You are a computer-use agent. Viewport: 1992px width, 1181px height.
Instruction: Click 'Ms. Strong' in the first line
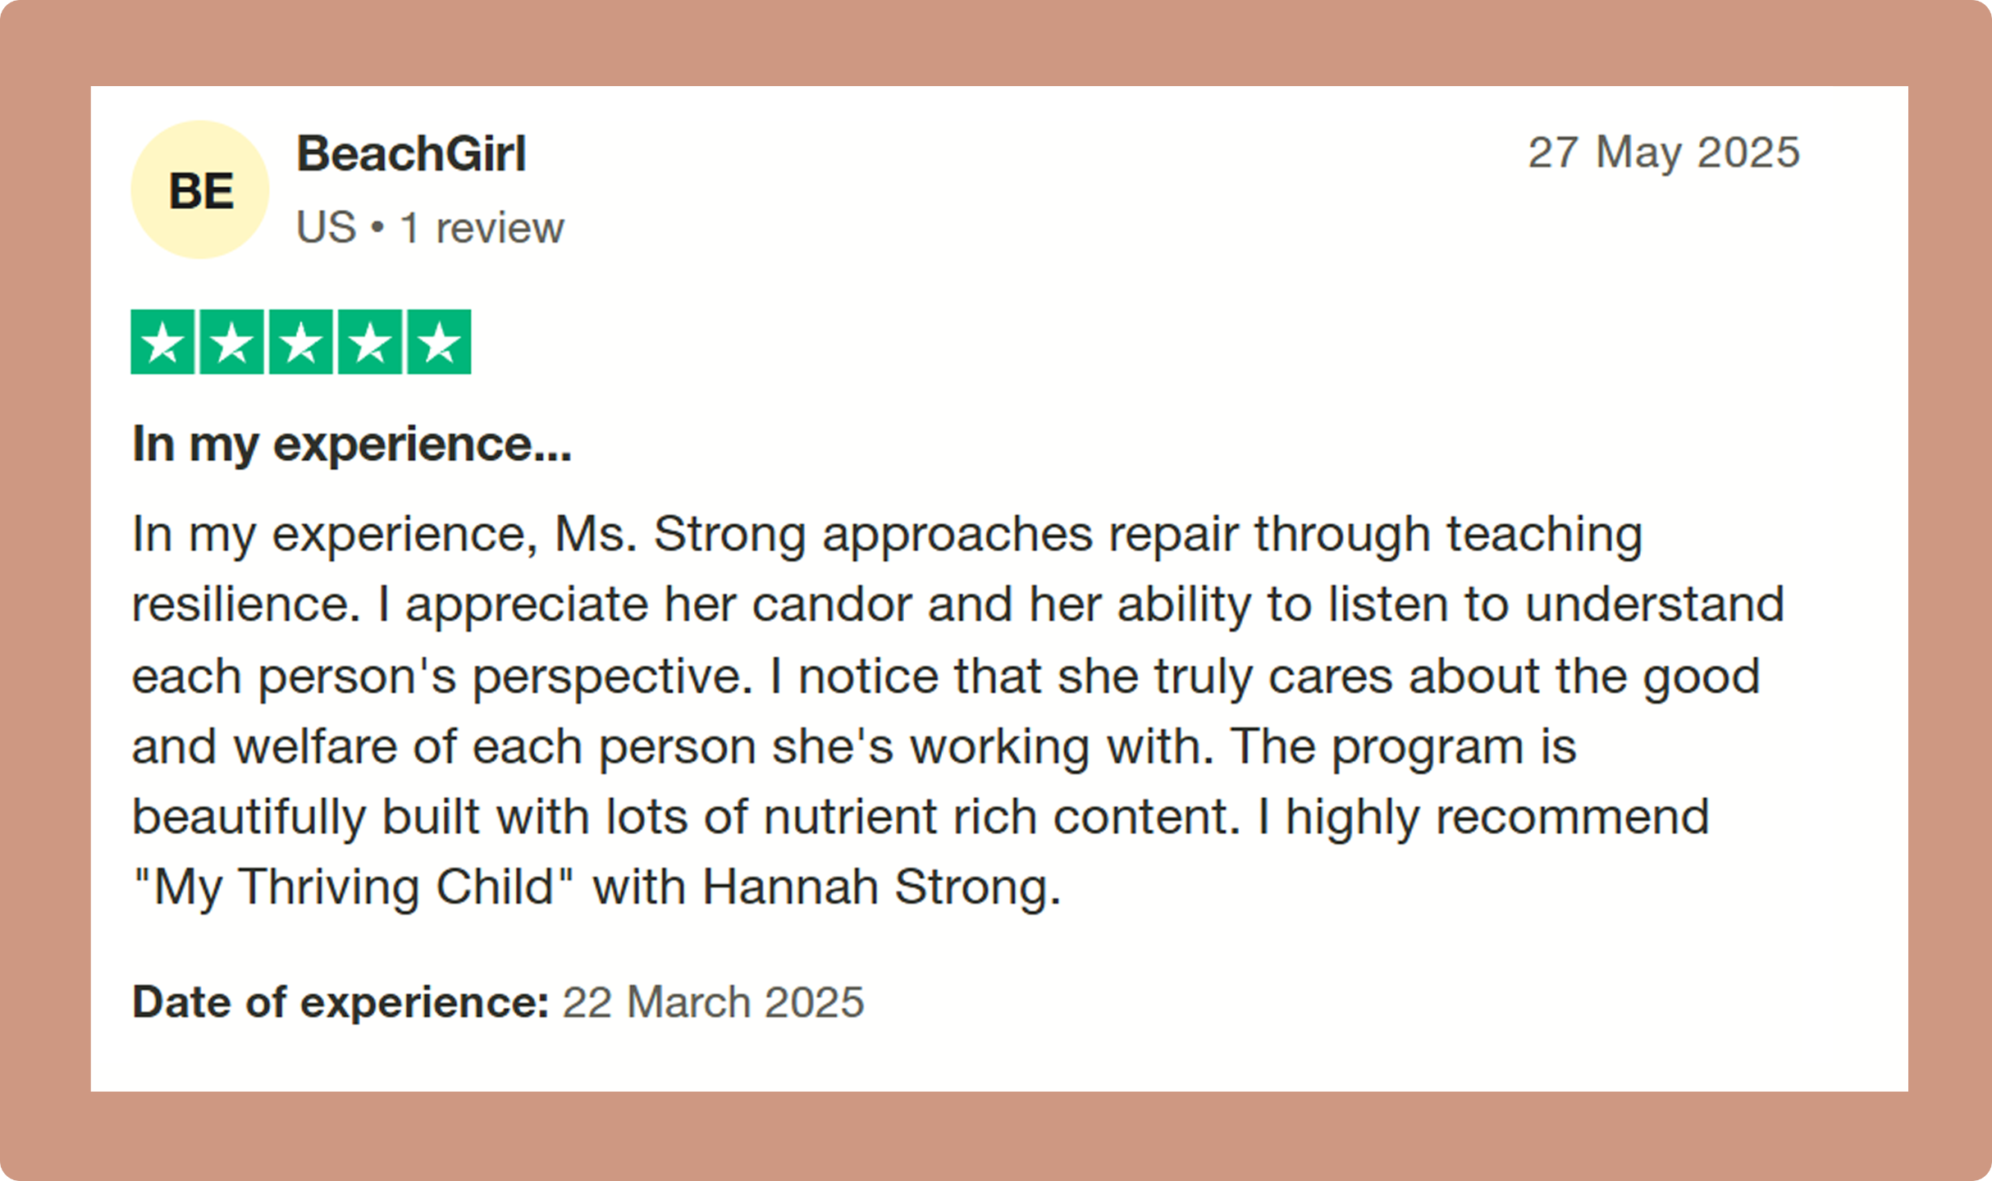click(680, 535)
